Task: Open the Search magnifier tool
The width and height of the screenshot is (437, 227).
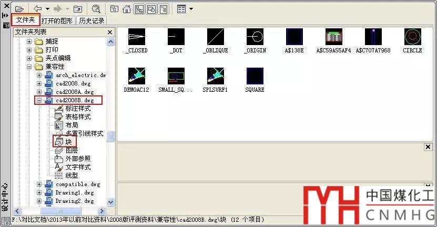Action: [x=96, y=9]
